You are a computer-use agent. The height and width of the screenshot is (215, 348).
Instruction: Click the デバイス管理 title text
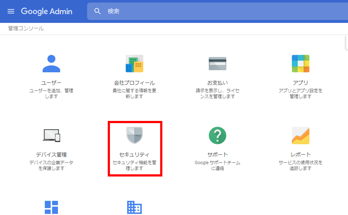[x=51, y=155]
